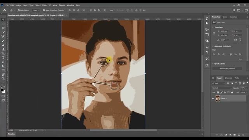The height and width of the screenshot is (140, 249).
Task: Open the search icon at top right
Action: [x=234, y=10]
